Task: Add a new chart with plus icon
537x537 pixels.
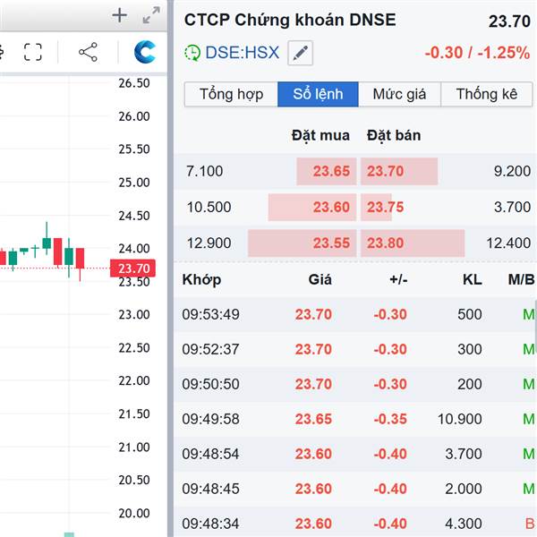Action: click(120, 15)
